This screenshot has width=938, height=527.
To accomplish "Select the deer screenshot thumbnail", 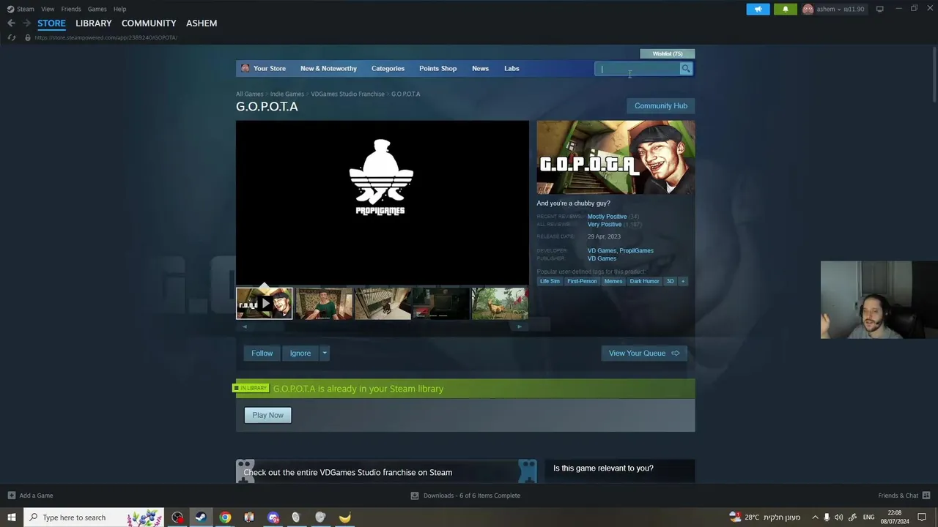I will click(x=500, y=304).
